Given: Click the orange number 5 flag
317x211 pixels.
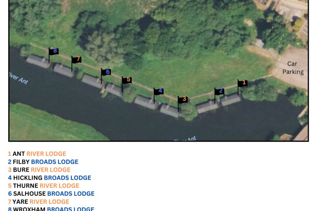Looking at the screenshot, I should pyautogui.click(x=127, y=80).
